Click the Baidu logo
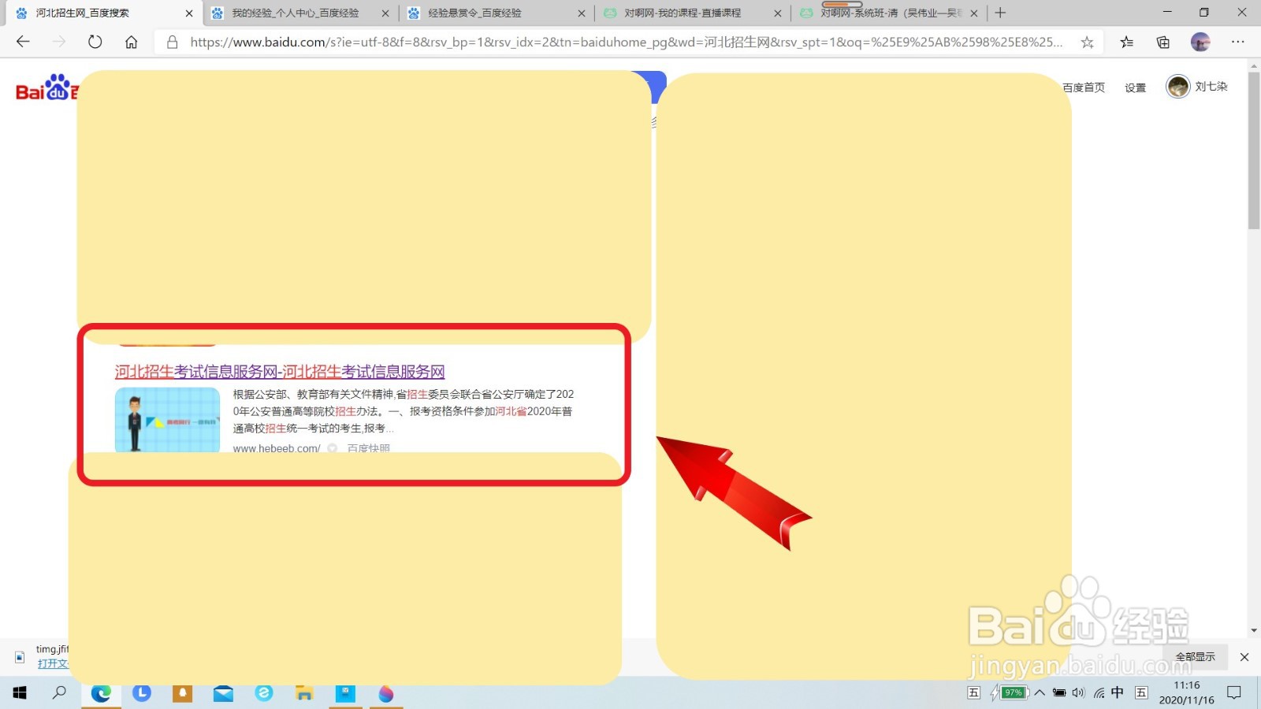 click(47, 88)
